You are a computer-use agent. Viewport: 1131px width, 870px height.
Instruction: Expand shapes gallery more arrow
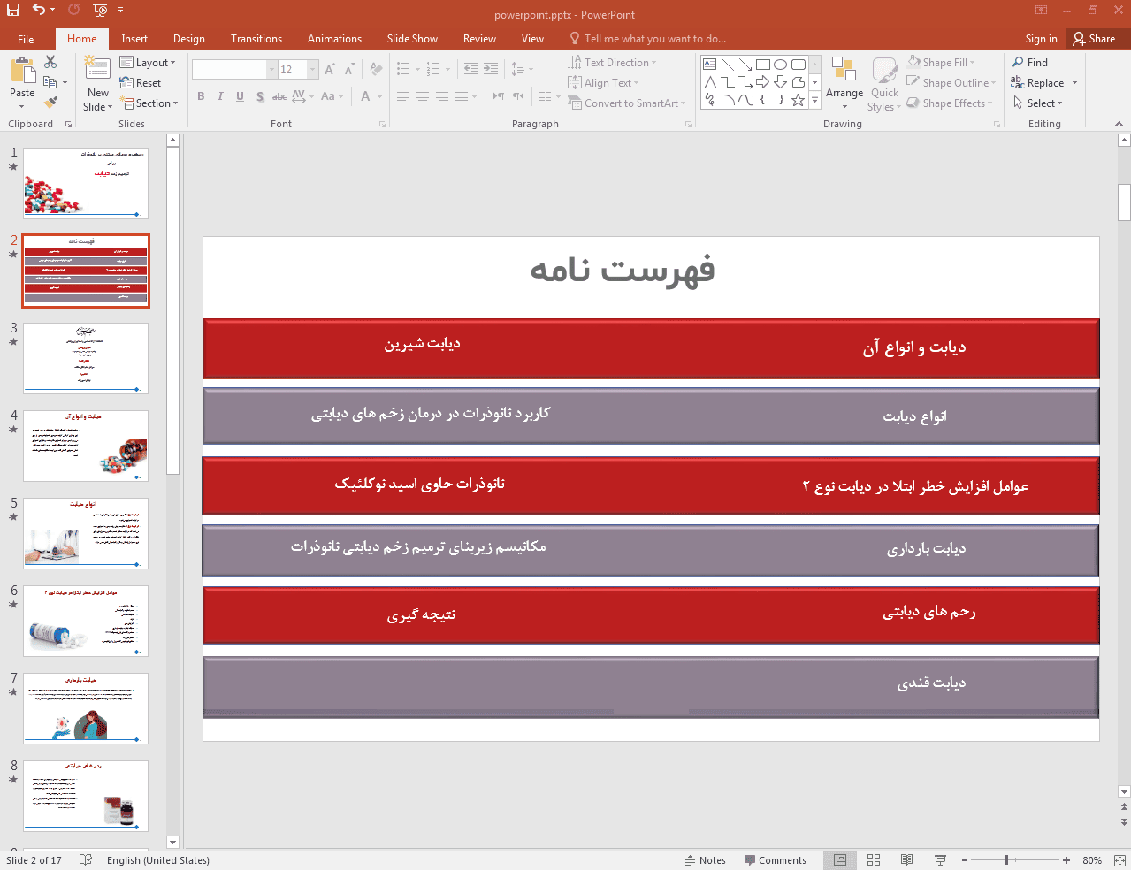pos(814,101)
